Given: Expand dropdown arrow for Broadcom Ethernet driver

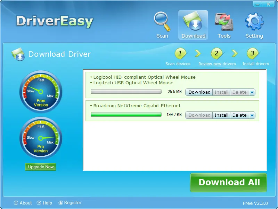Looking at the screenshot, I should 252,115.
